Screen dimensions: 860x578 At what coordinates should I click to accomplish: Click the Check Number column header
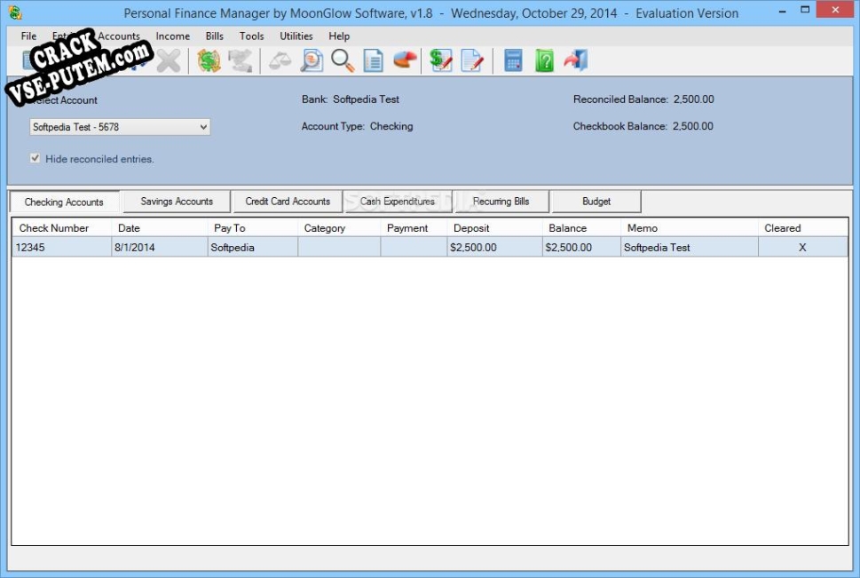pos(62,228)
